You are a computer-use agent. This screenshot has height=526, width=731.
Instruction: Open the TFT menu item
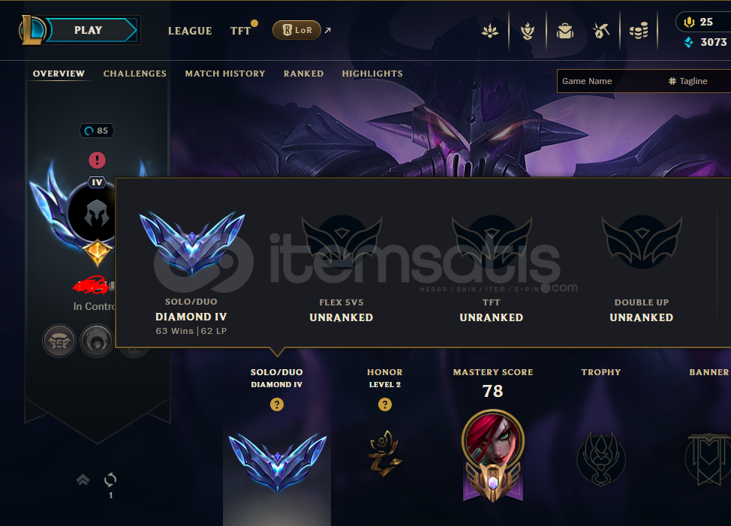coord(241,31)
